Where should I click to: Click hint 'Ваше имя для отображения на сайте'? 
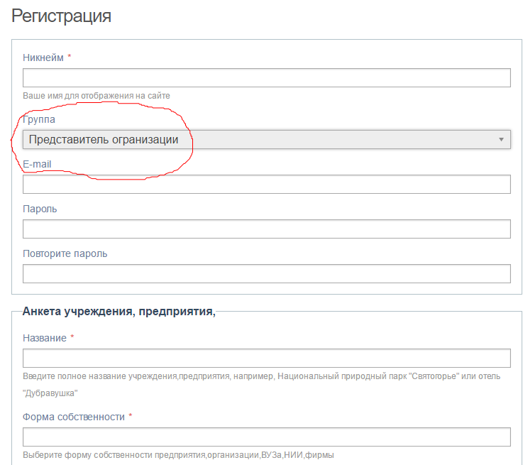97,96
